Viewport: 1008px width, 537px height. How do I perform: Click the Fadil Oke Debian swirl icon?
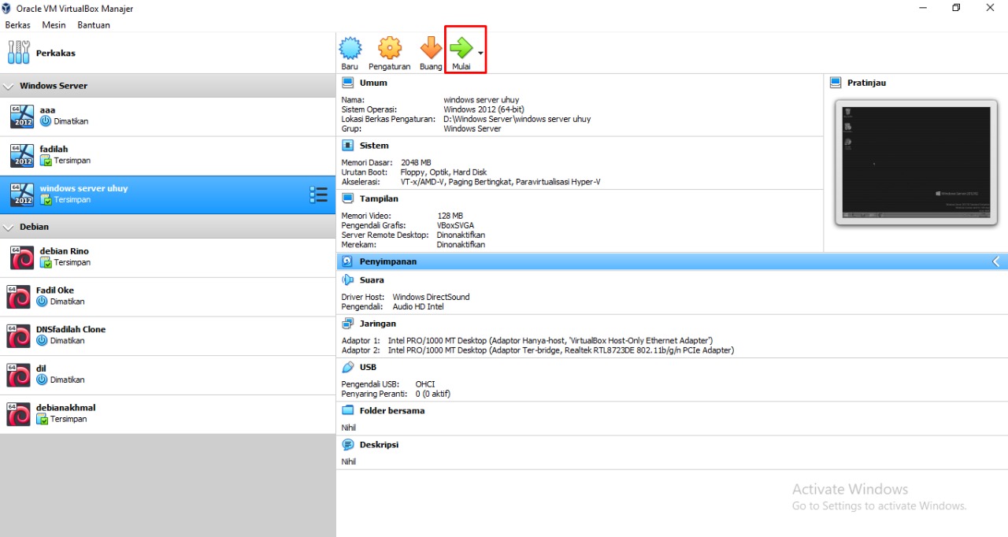18,297
